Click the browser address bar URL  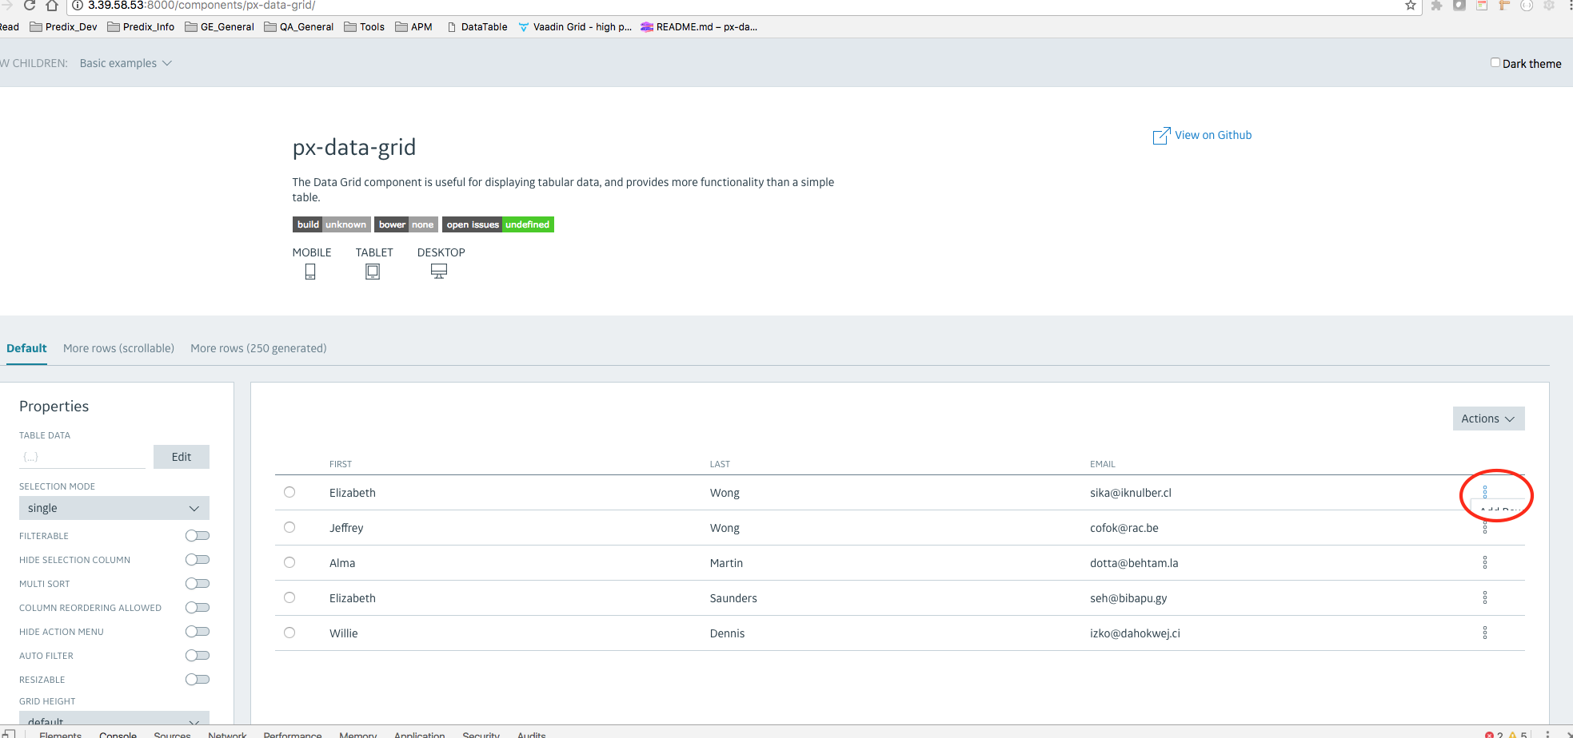tap(202, 6)
